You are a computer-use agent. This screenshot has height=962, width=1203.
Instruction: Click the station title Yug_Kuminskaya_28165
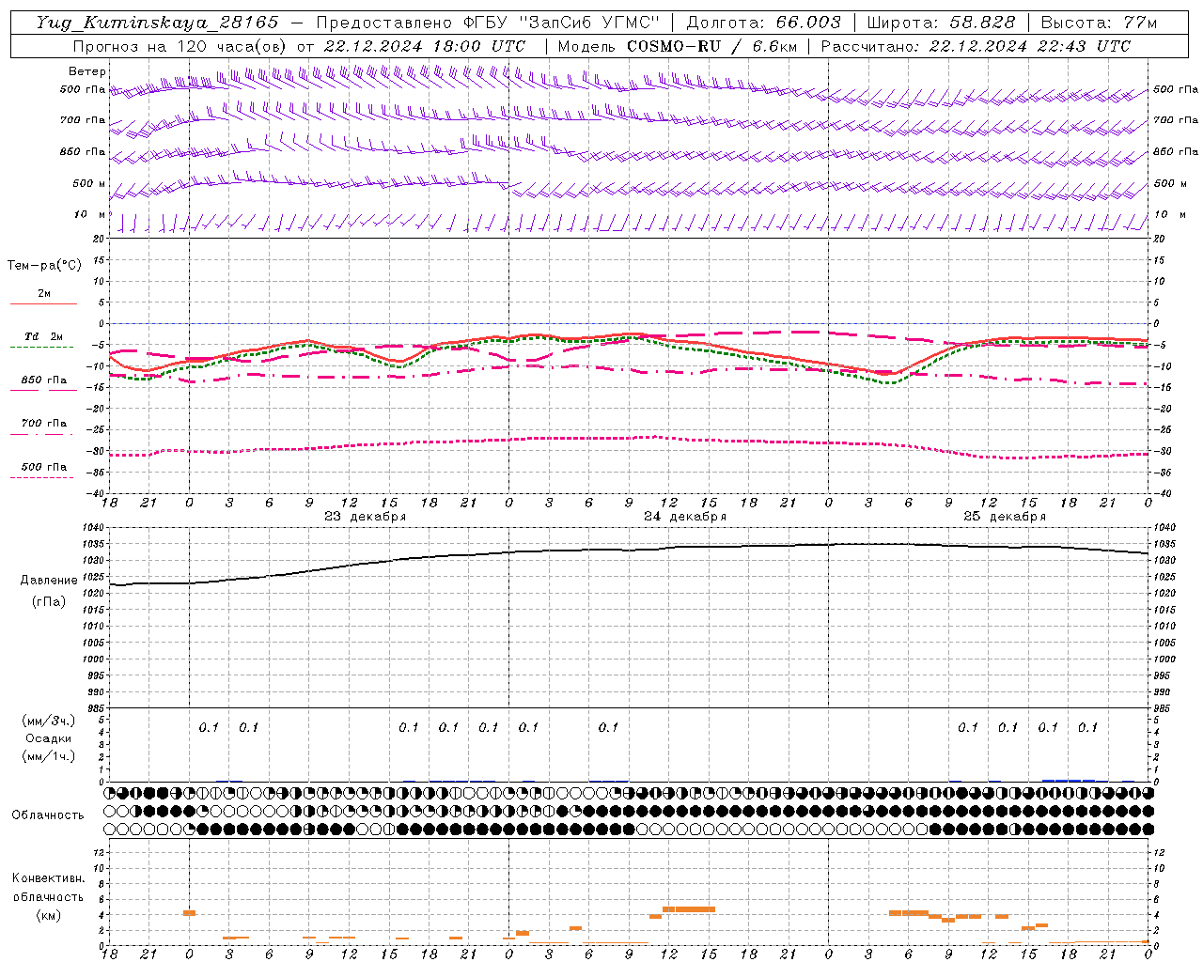pyautogui.click(x=157, y=23)
